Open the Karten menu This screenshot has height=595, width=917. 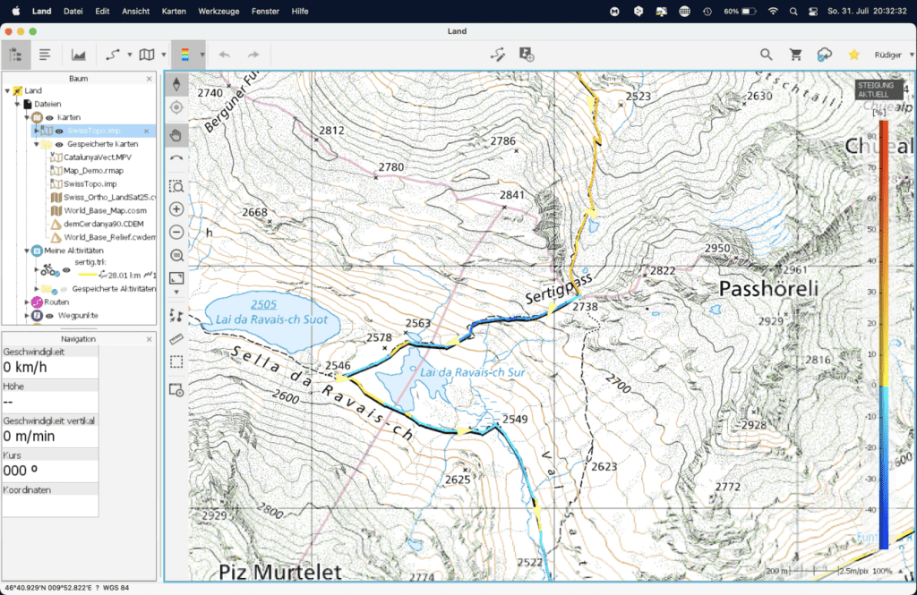(x=174, y=11)
